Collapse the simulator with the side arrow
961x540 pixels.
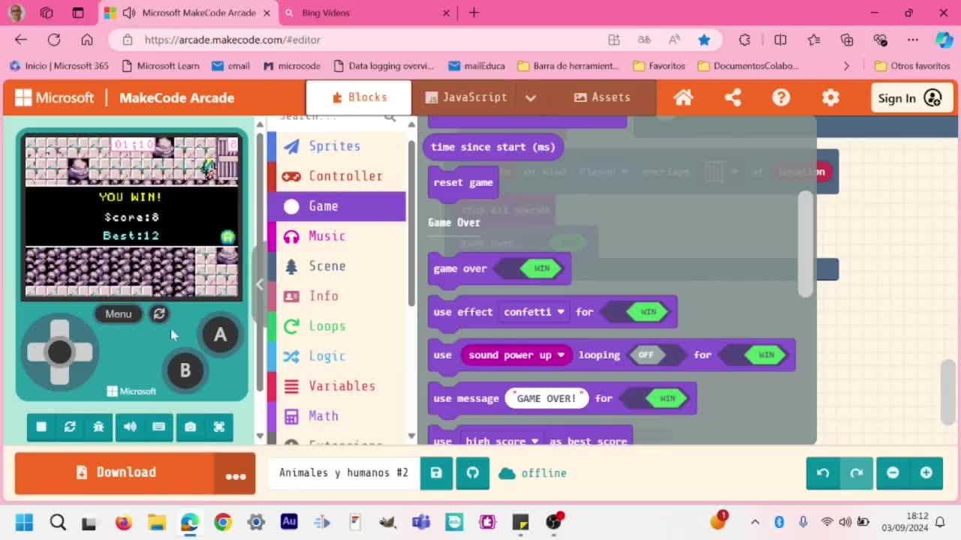(259, 284)
